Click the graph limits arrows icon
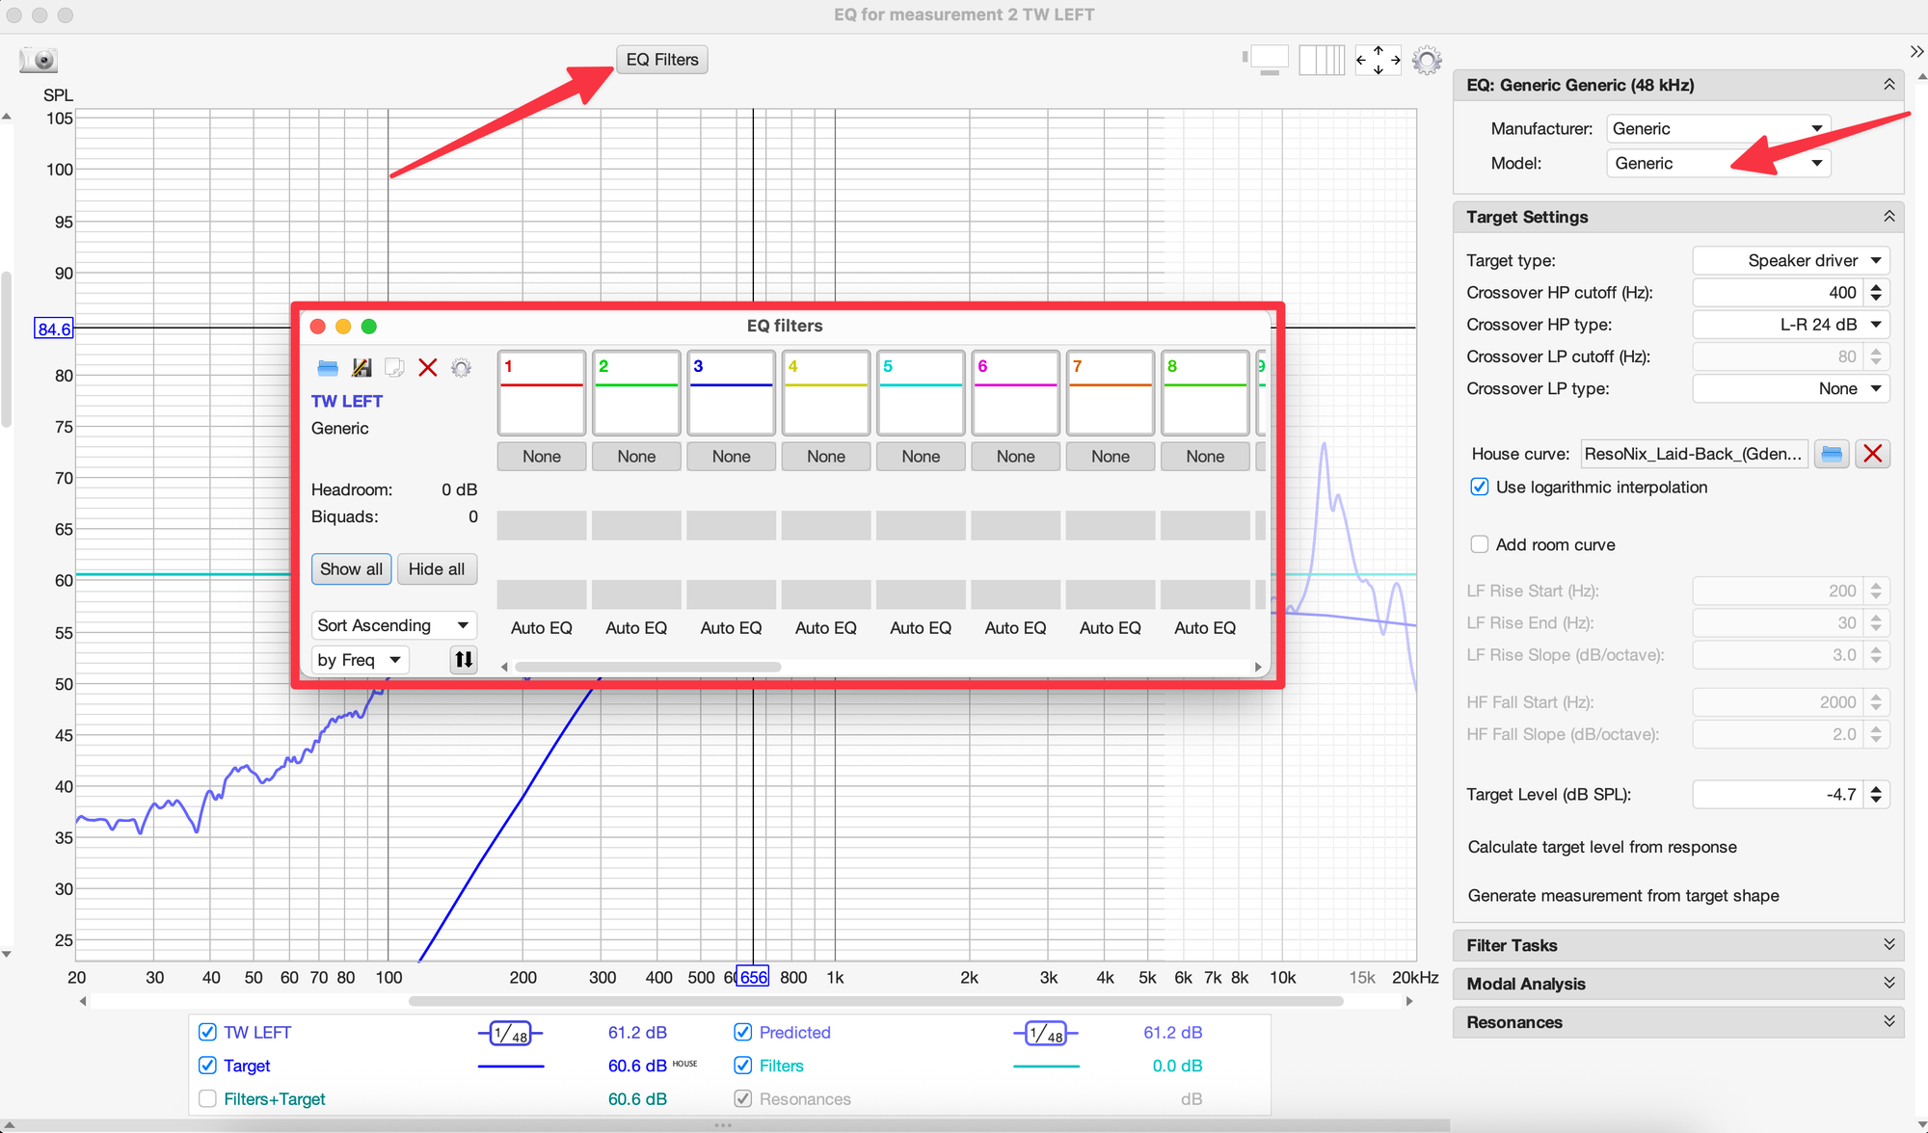 point(1378,60)
